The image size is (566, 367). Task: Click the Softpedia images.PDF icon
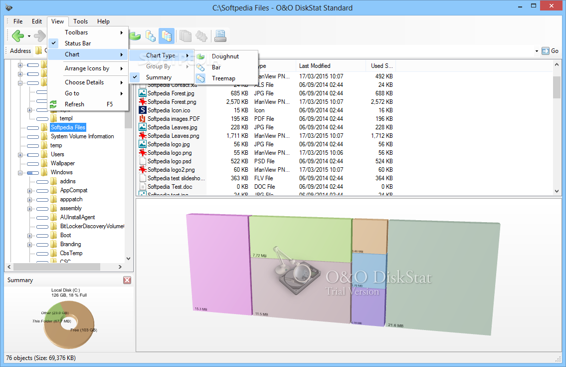(143, 119)
